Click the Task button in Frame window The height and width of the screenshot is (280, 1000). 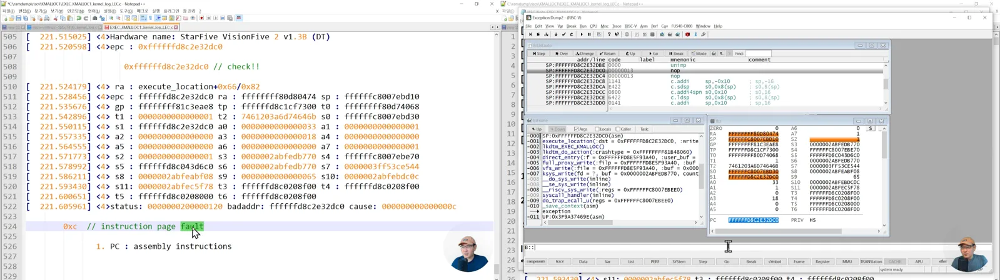point(644,129)
